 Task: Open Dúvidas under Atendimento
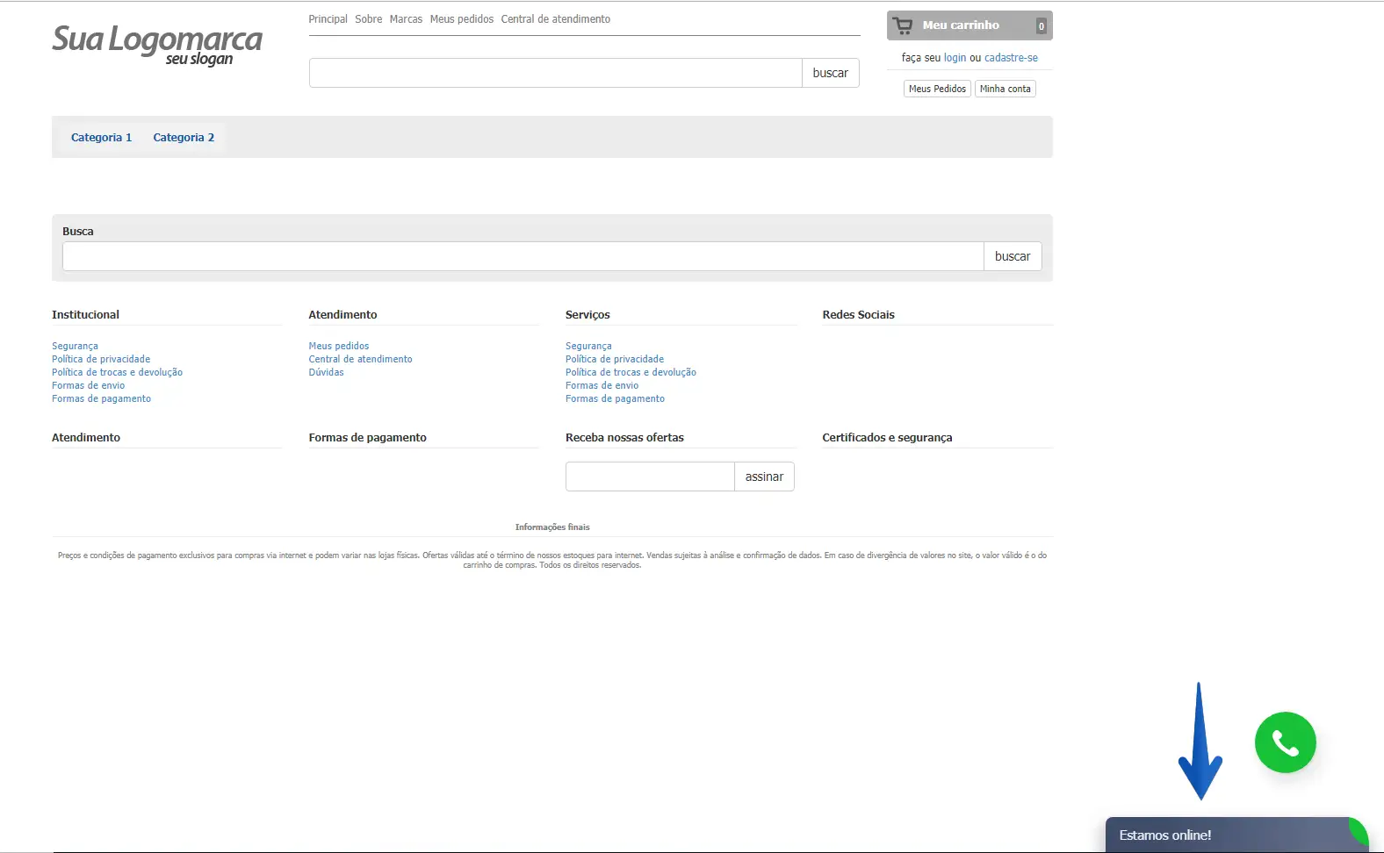pyautogui.click(x=326, y=372)
